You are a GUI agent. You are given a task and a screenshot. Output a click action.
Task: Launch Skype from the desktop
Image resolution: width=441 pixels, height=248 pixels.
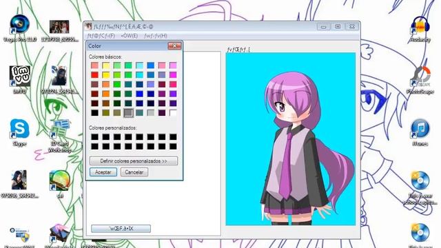tap(19, 132)
